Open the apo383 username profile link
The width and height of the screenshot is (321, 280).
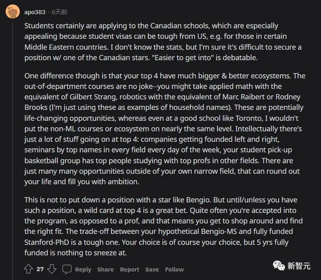[x=35, y=12]
